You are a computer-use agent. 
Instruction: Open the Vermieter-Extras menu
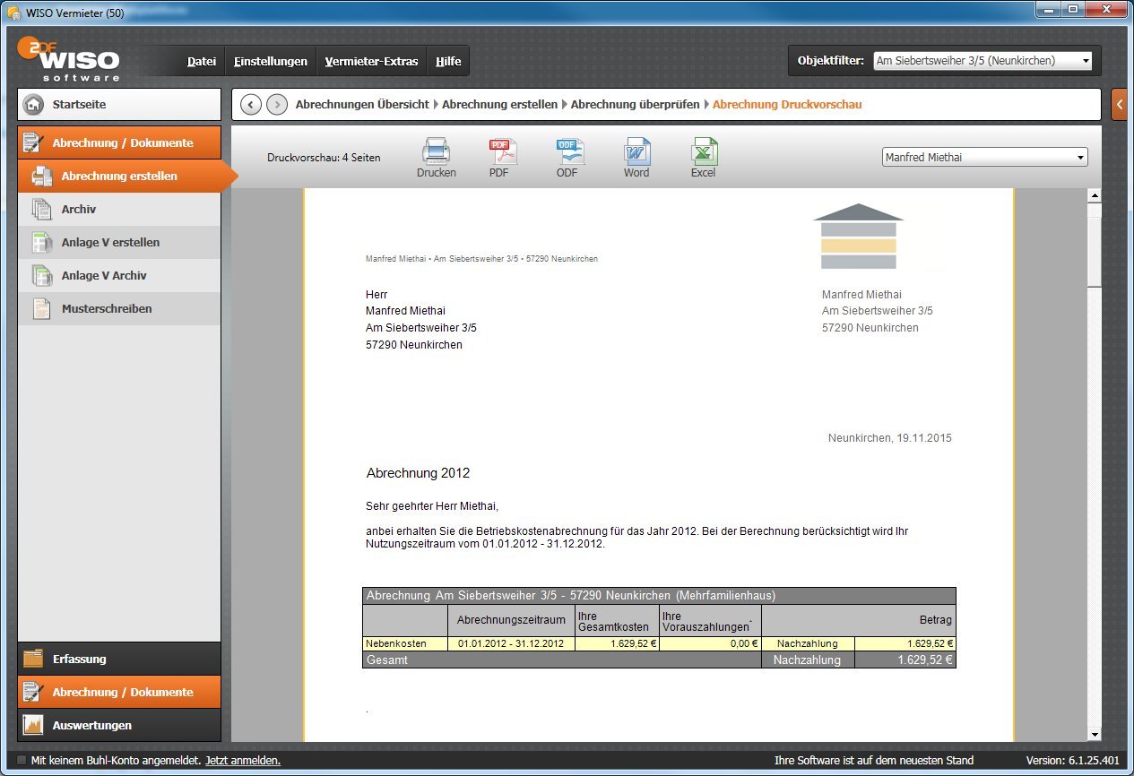371,61
